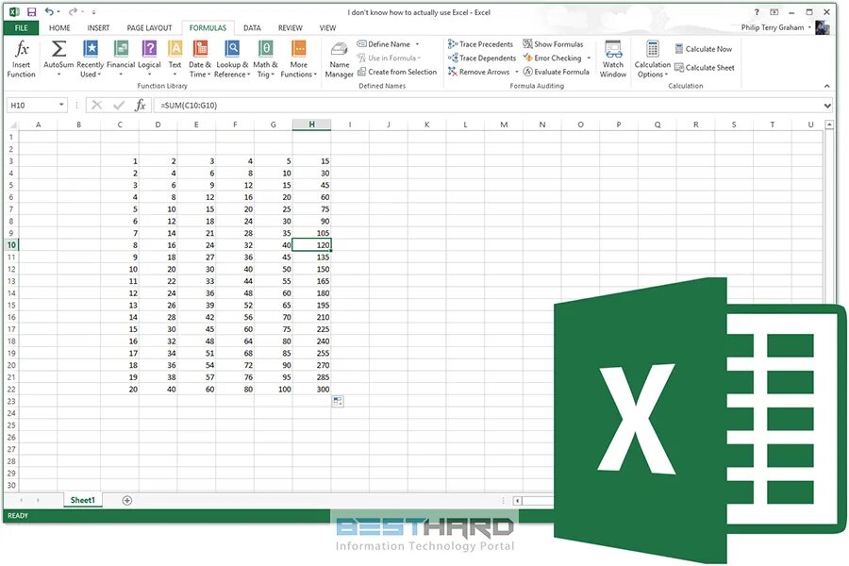Open Financial functions menu

pyautogui.click(x=121, y=58)
